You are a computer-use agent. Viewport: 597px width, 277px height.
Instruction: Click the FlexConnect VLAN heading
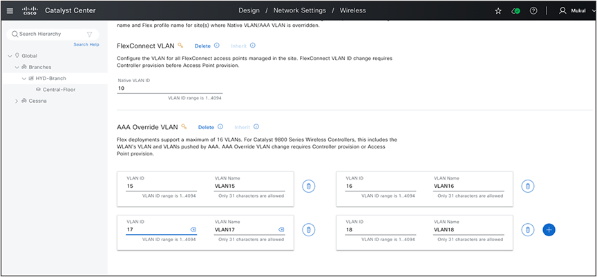coord(145,46)
